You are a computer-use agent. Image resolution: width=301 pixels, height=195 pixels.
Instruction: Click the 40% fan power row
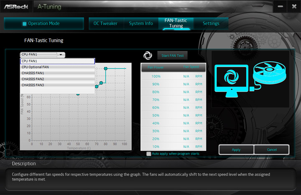click(173, 123)
